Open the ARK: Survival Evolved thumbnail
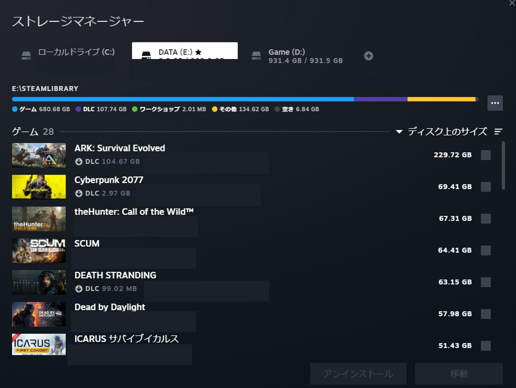This screenshot has width=516, height=388. click(39, 155)
